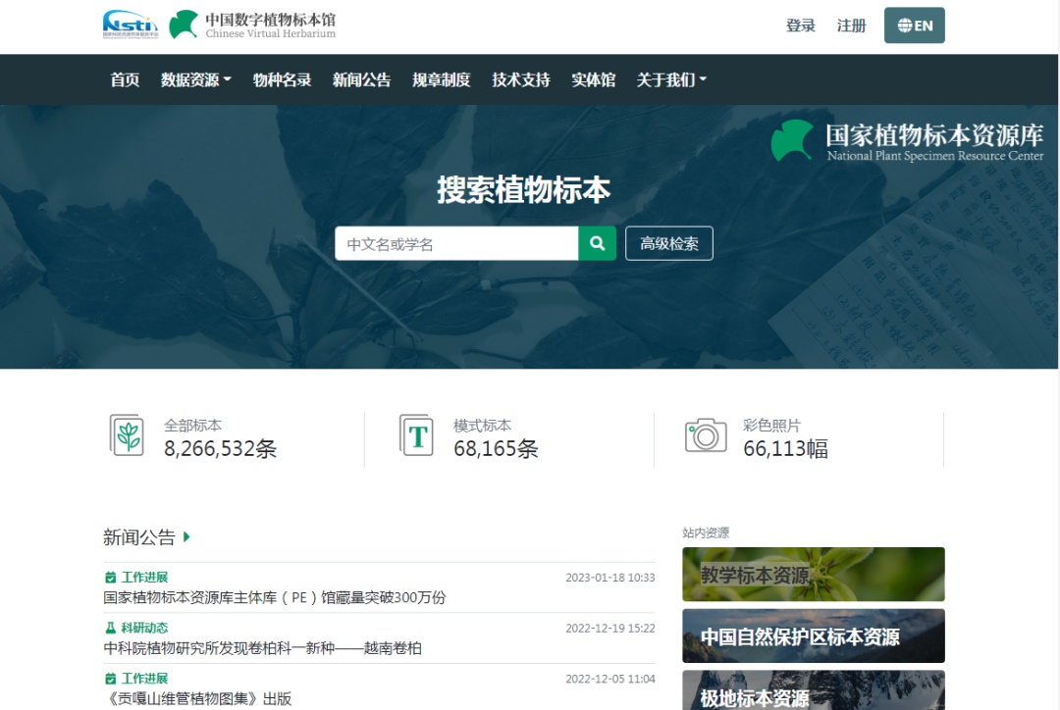Switch language with the EN button
Viewport: 1060px width, 710px height.
pos(914,25)
